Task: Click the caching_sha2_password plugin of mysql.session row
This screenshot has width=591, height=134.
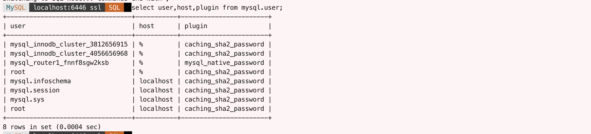Action: click(224, 91)
